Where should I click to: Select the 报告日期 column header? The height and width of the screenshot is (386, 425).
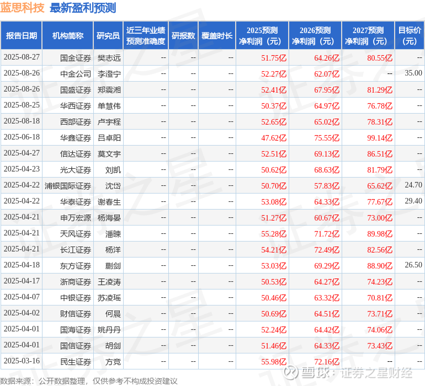[x=22, y=35]
